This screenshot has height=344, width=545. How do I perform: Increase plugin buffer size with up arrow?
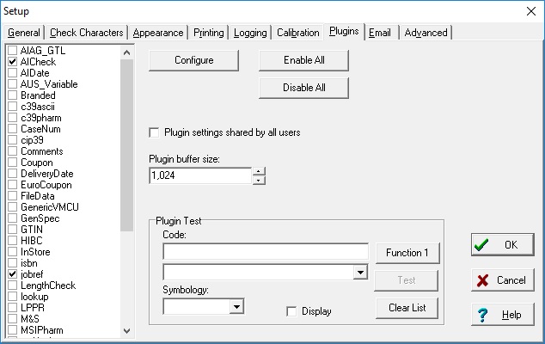coord(259,170)
